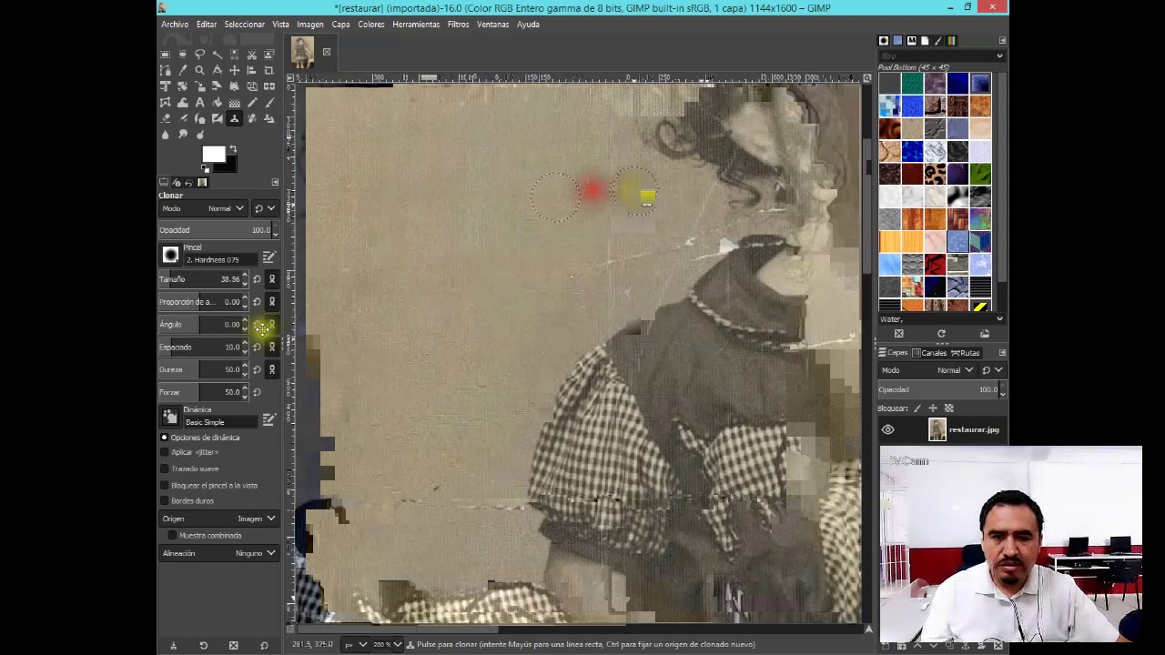Image resolution: width=1165 pixels, height=655 pixels.
Task: Switch to the Rutas tab
Action: pyautogui.click(x=965, y=353)
